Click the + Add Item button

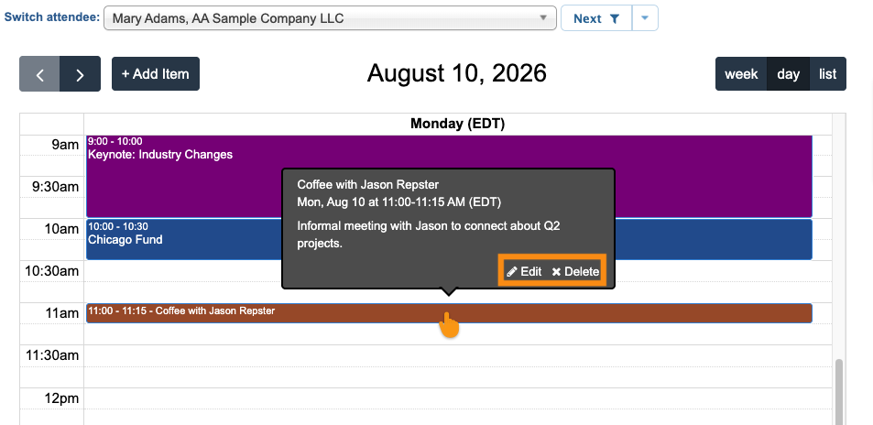(156, 73)
